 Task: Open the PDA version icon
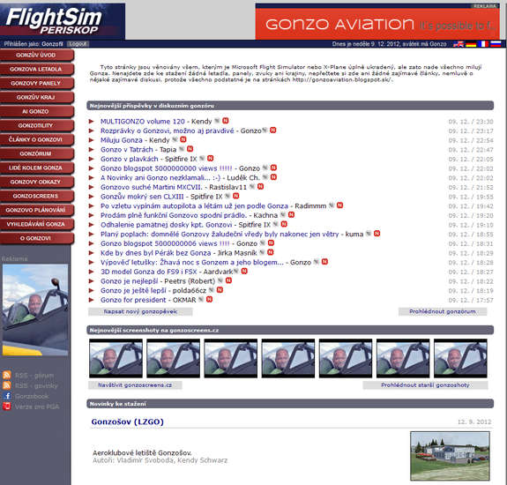tap(7, 407)
